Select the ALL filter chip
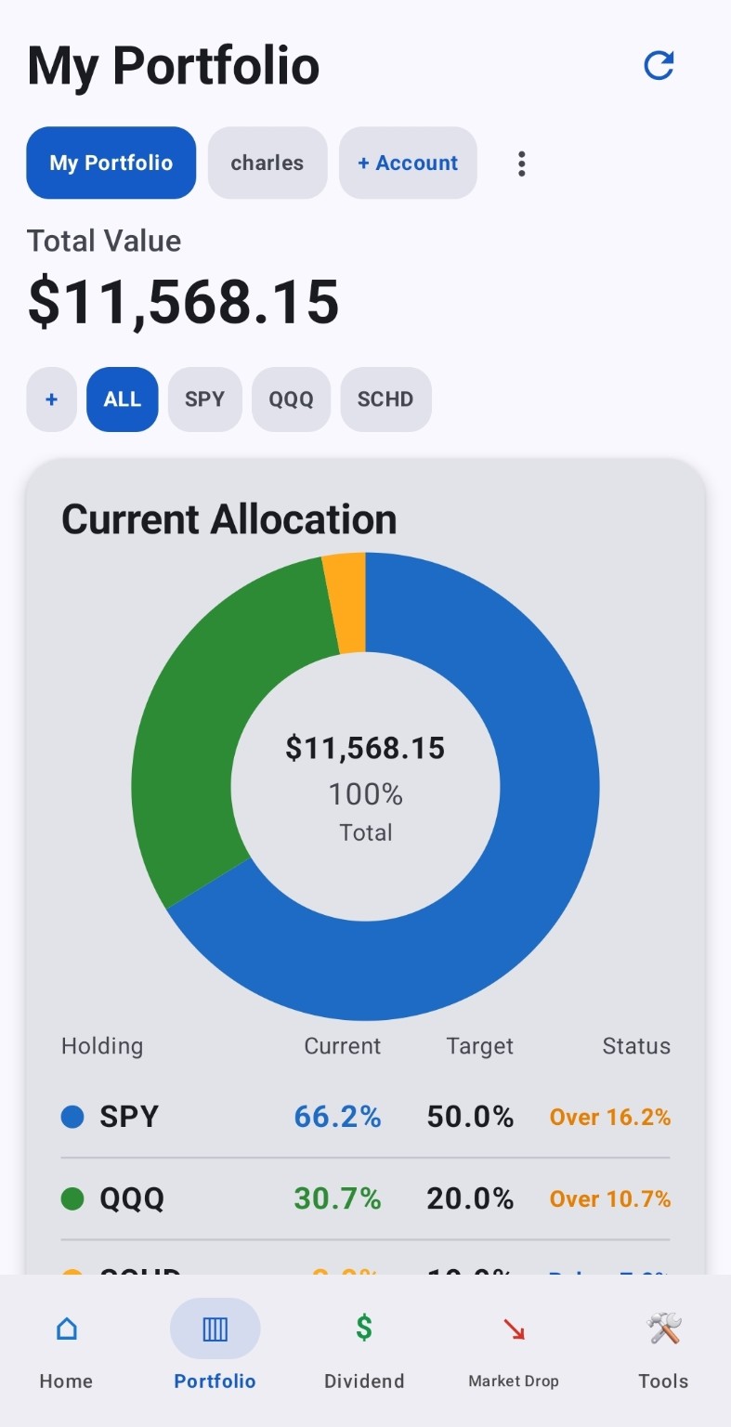 pos(123,399)
